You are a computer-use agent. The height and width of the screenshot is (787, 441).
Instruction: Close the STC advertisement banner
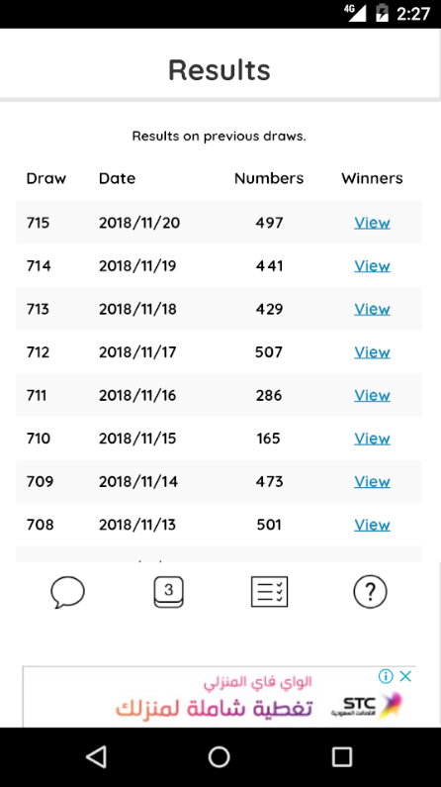[x=405, y=676]
